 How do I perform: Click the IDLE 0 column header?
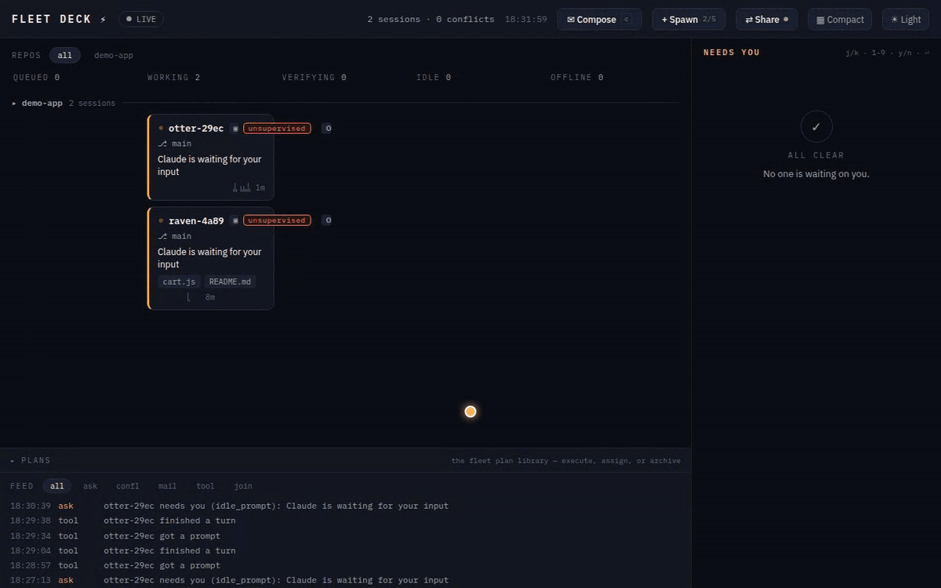(x=434, y=78)
